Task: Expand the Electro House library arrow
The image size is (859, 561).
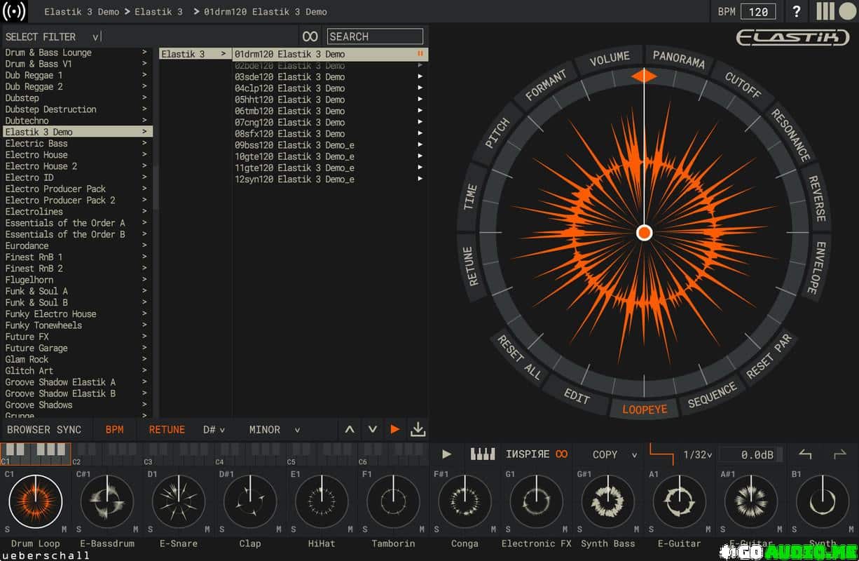Action: [x=144, y=154]
